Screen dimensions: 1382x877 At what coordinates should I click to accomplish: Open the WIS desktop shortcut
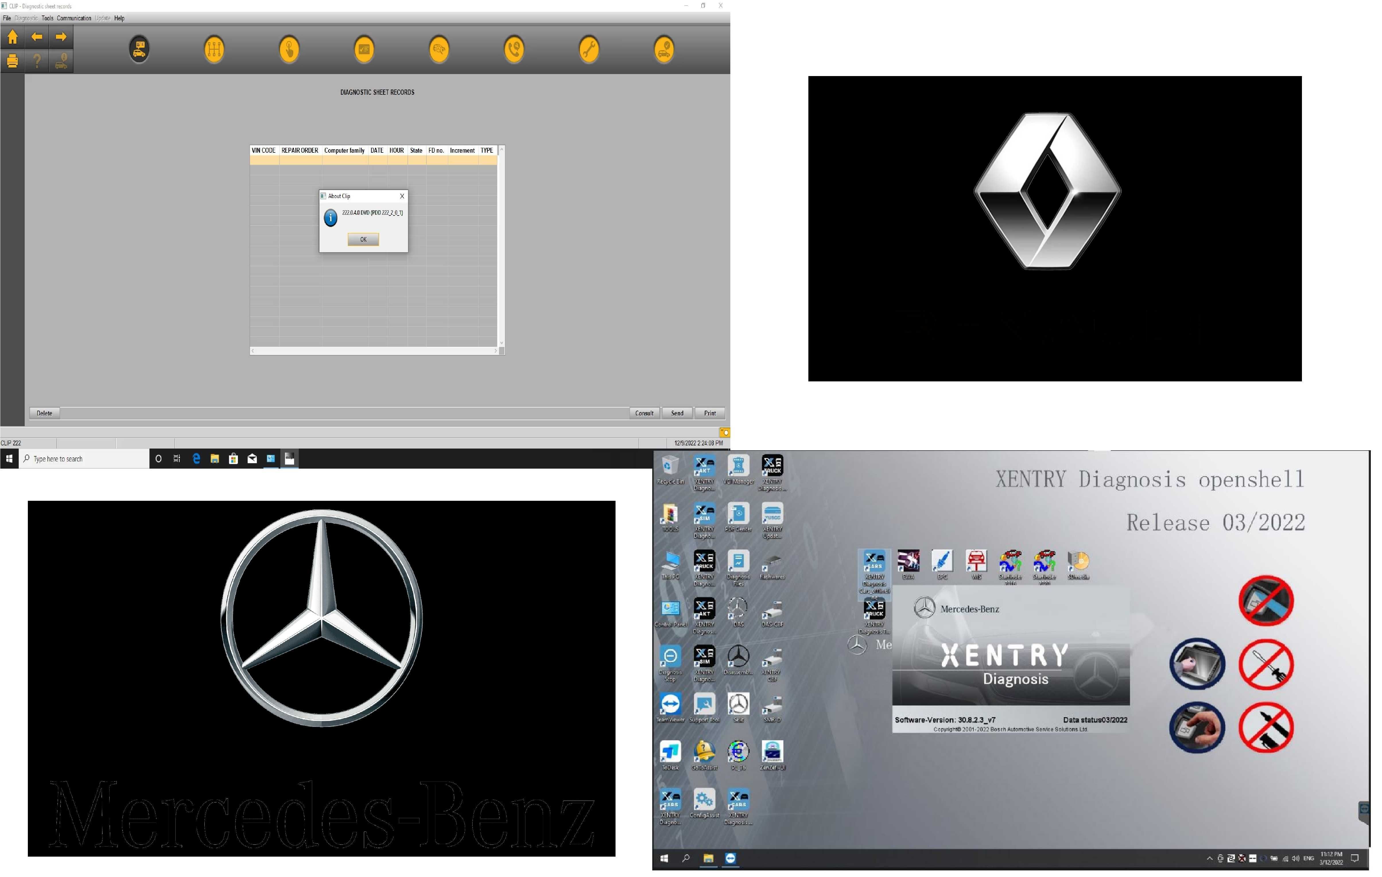[x=976, y=565]
